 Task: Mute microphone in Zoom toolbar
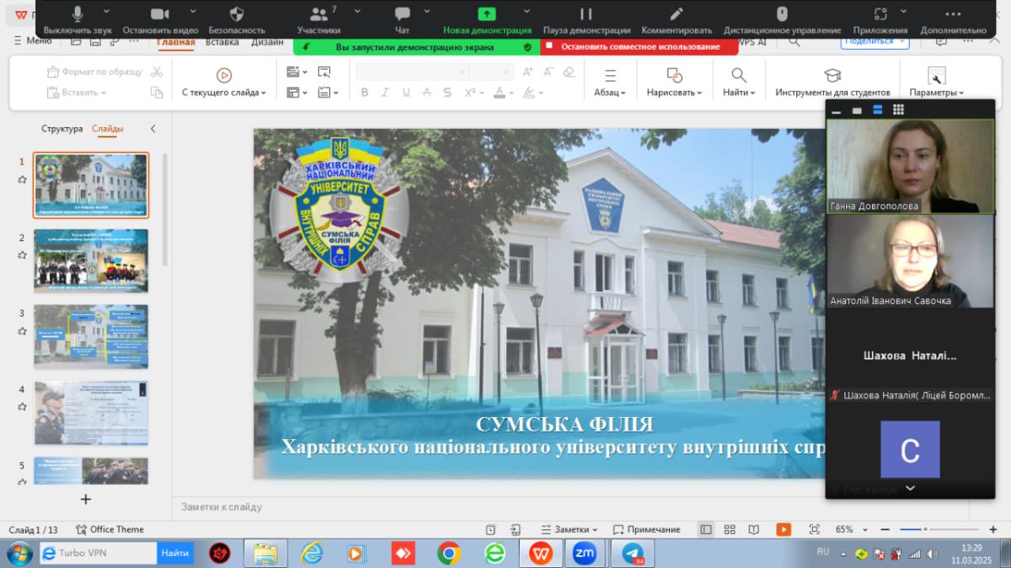coord(78,14)
